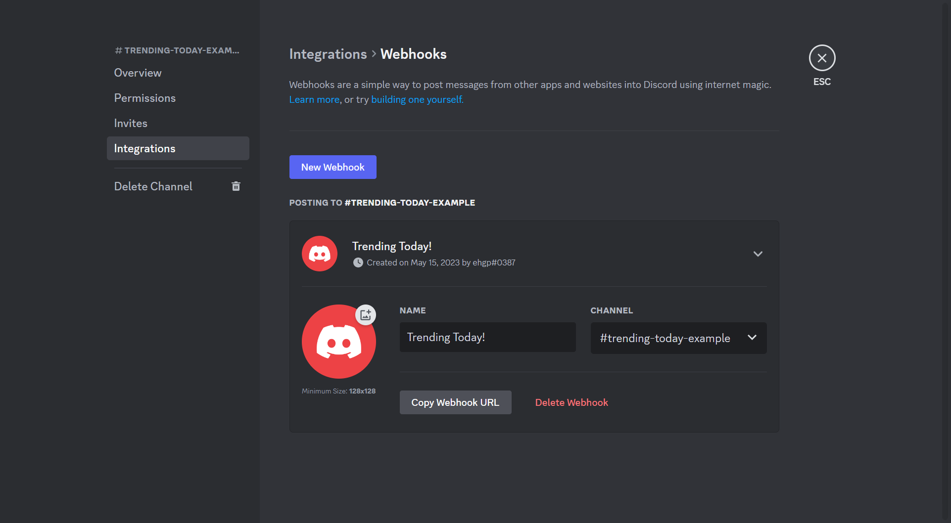Screen dimensions: 951x523
Task: Click the Trending Today! webhook title
Action: [392, 246]
